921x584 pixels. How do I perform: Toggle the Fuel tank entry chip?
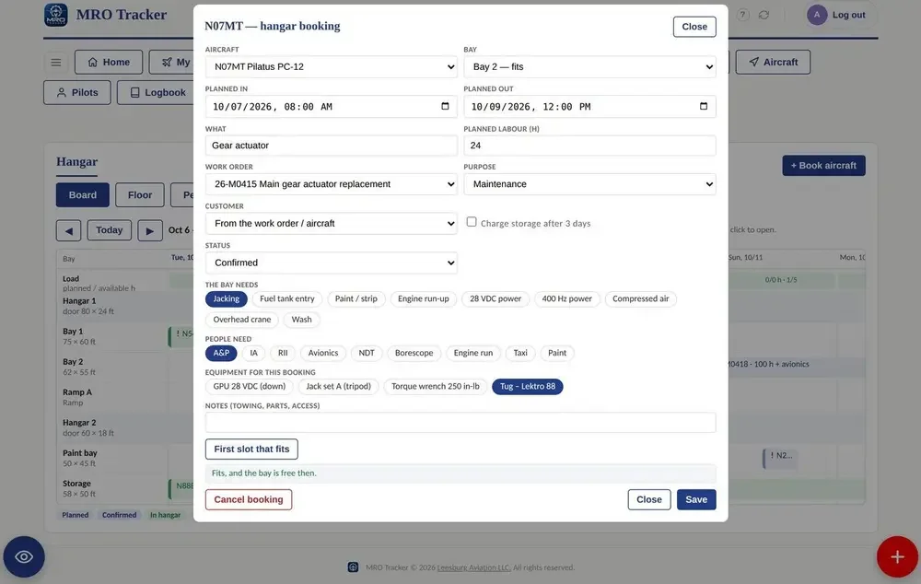[287, 298]
